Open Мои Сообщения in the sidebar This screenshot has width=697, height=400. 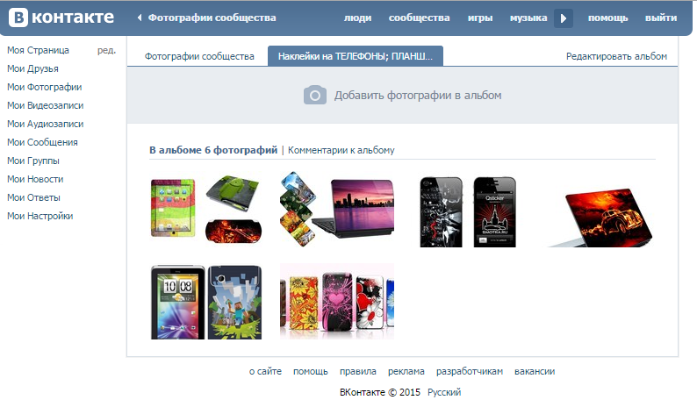click(43, 142)
